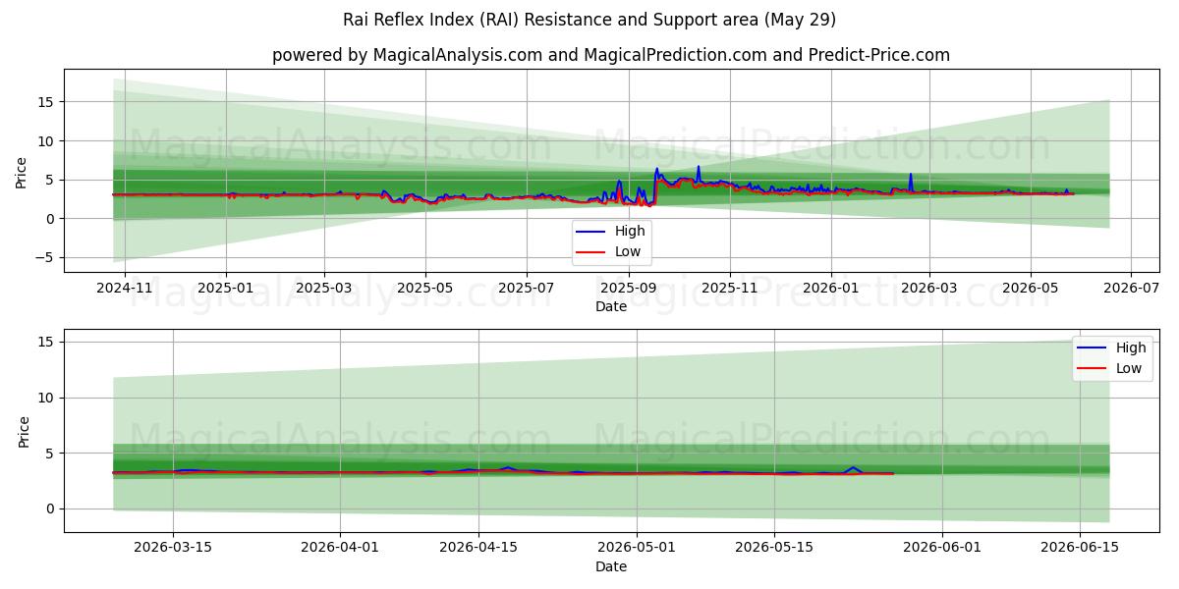Click the '2026-05-01' label in the bottom chart
This screenshot has height=589, width=1179.
coord(635,549)
